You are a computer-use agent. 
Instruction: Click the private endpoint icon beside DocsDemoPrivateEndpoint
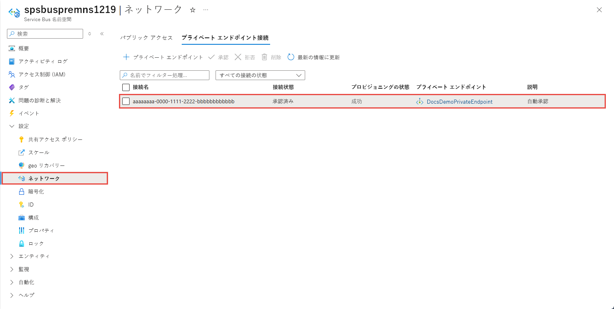tap(420, 102)
